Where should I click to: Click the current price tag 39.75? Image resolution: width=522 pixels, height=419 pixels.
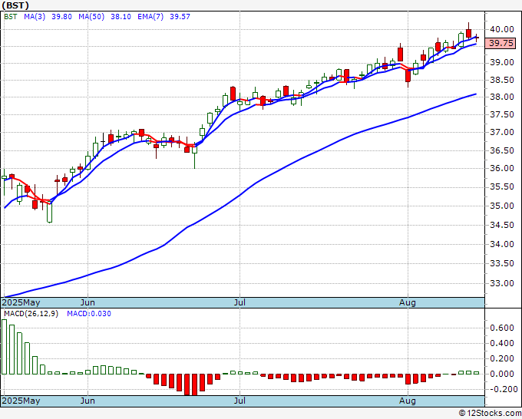point(501,43)
